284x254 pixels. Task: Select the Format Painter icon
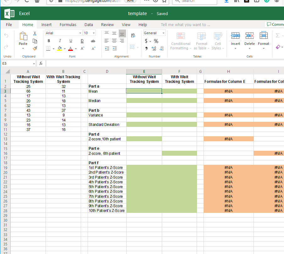coord(35,48)
